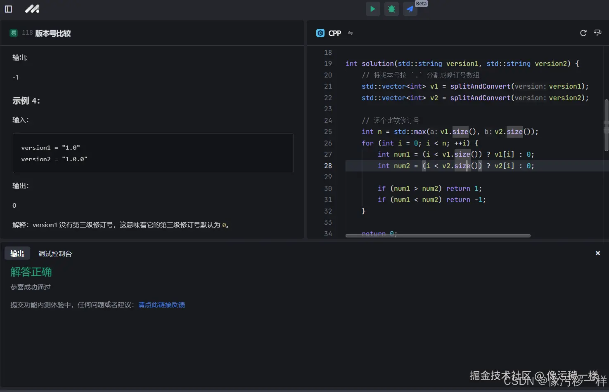Click the 'return -1;' statement on line 31
Image resolution: width=609 pixels, height=392 pixels.
pyautogui.click(x=466, y=200)
